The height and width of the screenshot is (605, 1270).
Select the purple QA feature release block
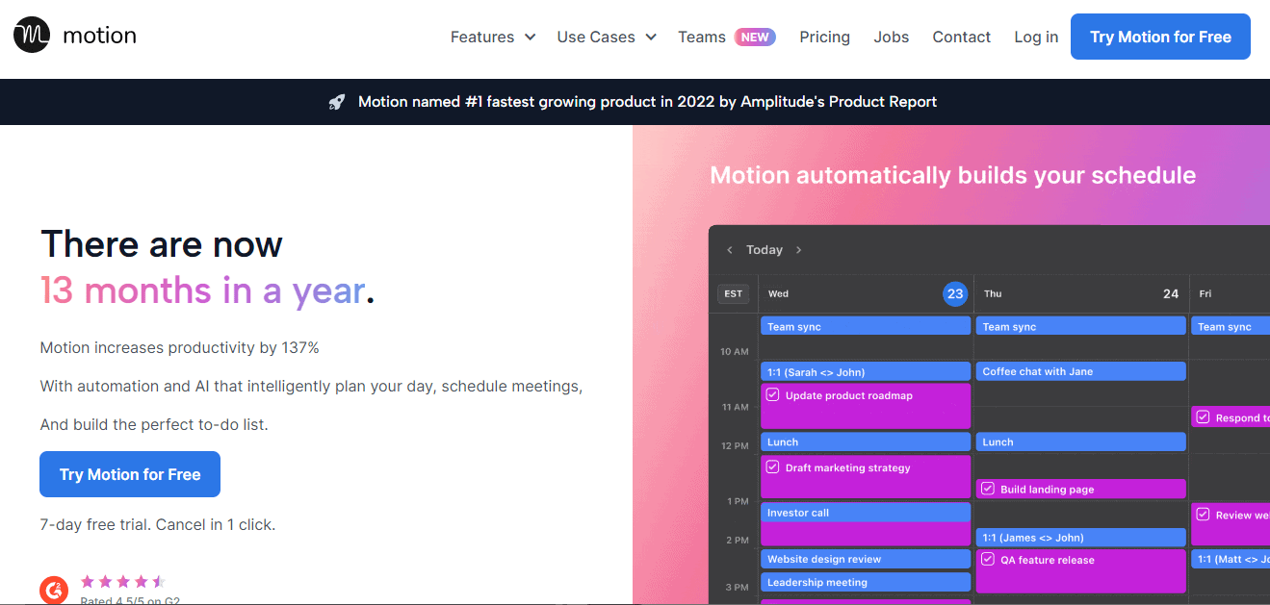click(x=1080, y=571)
